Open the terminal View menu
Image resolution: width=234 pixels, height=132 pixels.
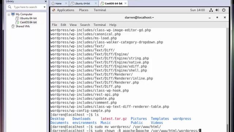click(x=73, y=25)
